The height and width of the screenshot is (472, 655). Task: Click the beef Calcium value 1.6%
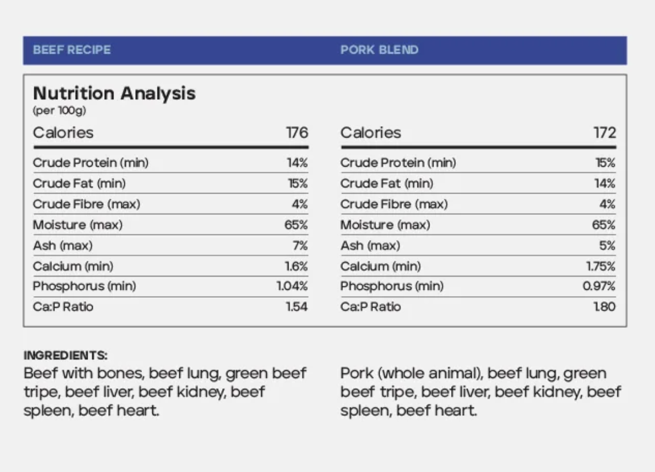[297, 266]
